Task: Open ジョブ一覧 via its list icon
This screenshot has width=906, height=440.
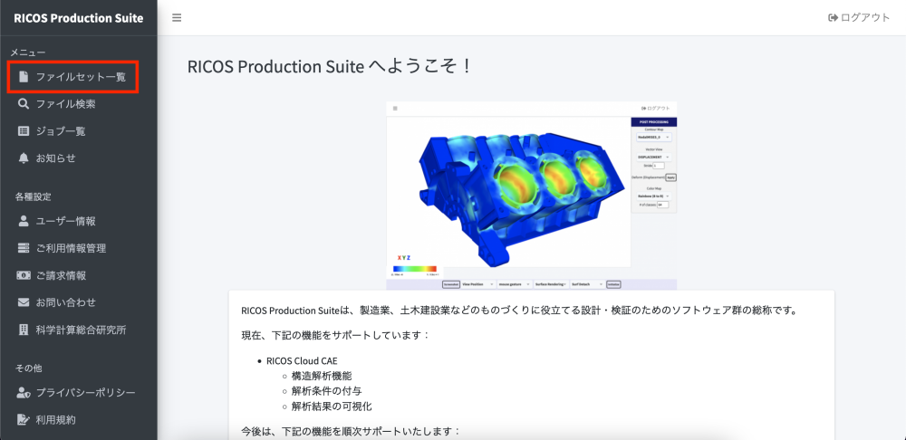Action: [24, 131]
